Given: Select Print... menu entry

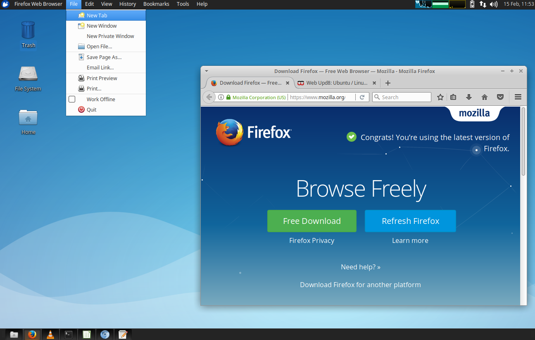Looking at the screenshot, I should pos(106,88).
